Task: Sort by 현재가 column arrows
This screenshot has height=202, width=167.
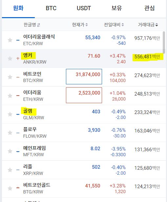Action: click(87, 25)
